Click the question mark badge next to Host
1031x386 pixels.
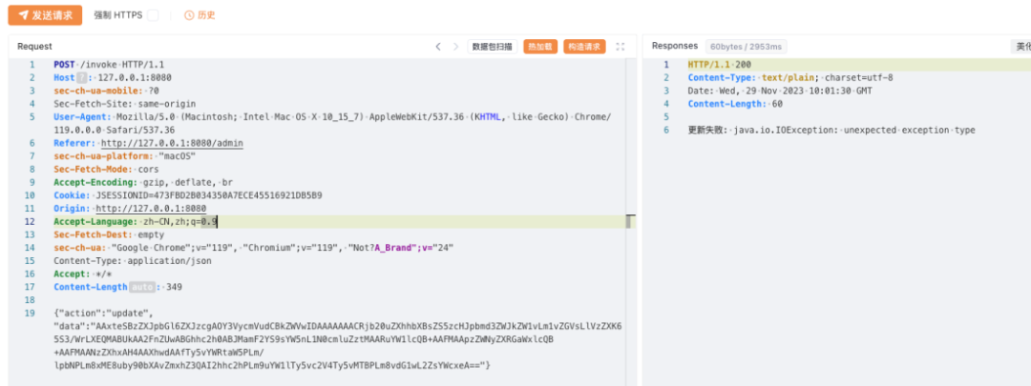pos(81,77)
